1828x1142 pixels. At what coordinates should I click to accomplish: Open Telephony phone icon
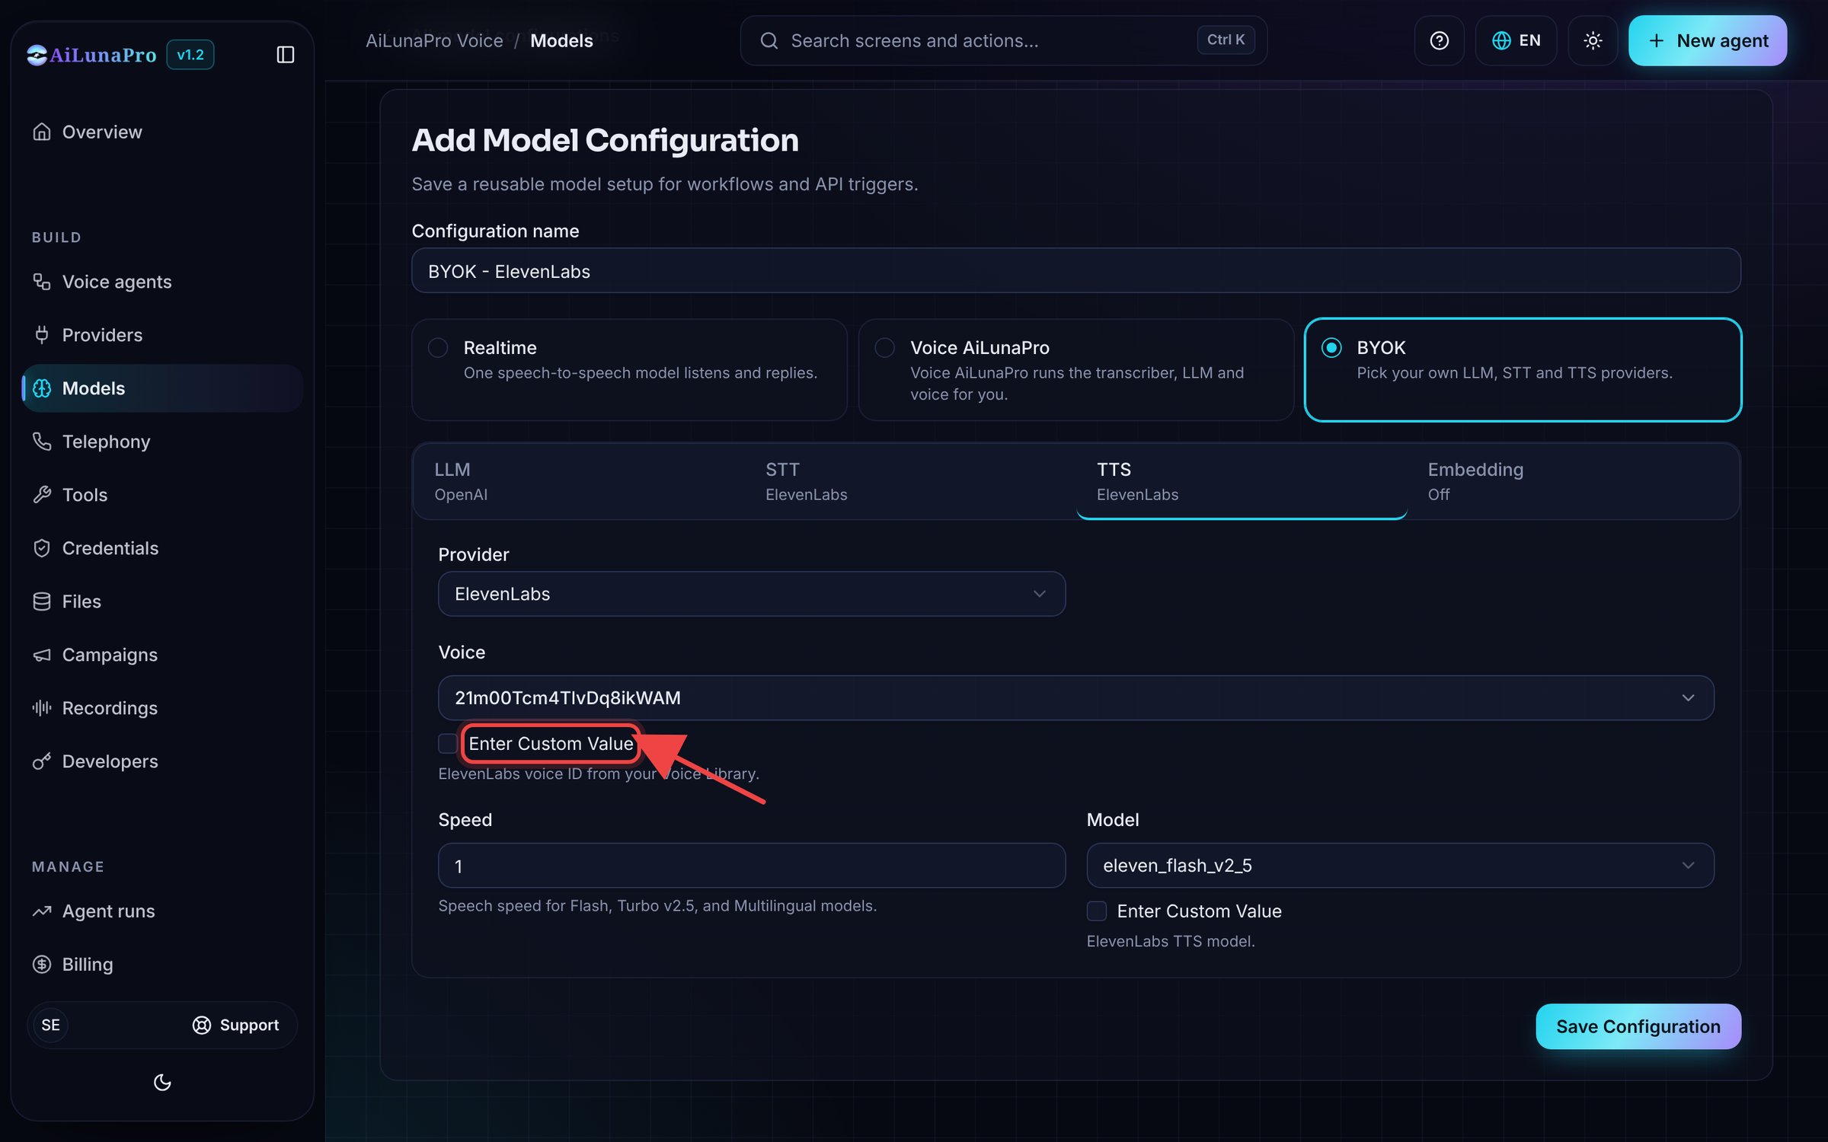(42, 442)
